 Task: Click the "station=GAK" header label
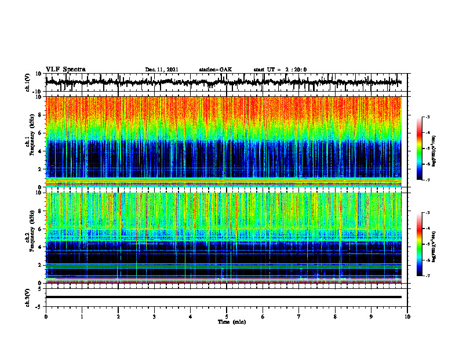(216, 70)
